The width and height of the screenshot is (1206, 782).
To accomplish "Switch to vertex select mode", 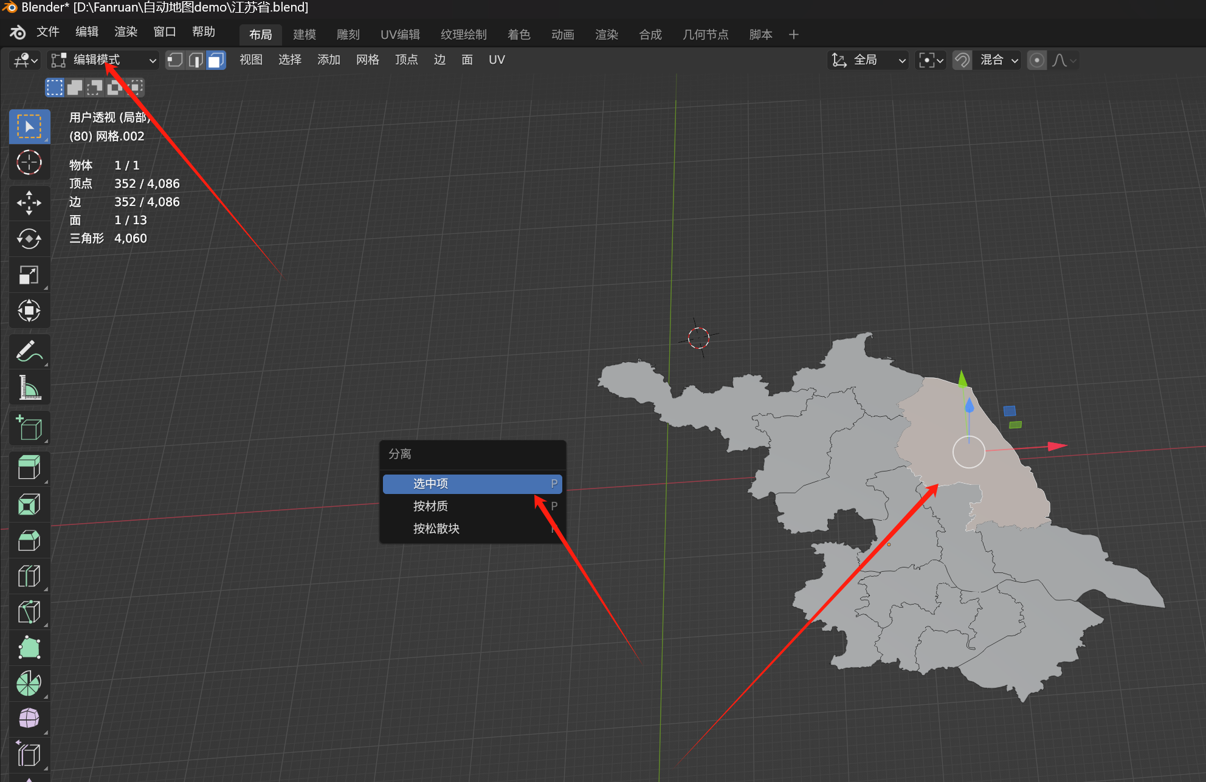I will tap(175, 60).
